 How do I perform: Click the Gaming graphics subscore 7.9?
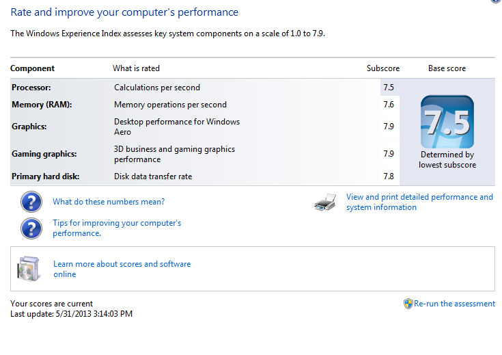pyautogui.click(x=389, y=154)
